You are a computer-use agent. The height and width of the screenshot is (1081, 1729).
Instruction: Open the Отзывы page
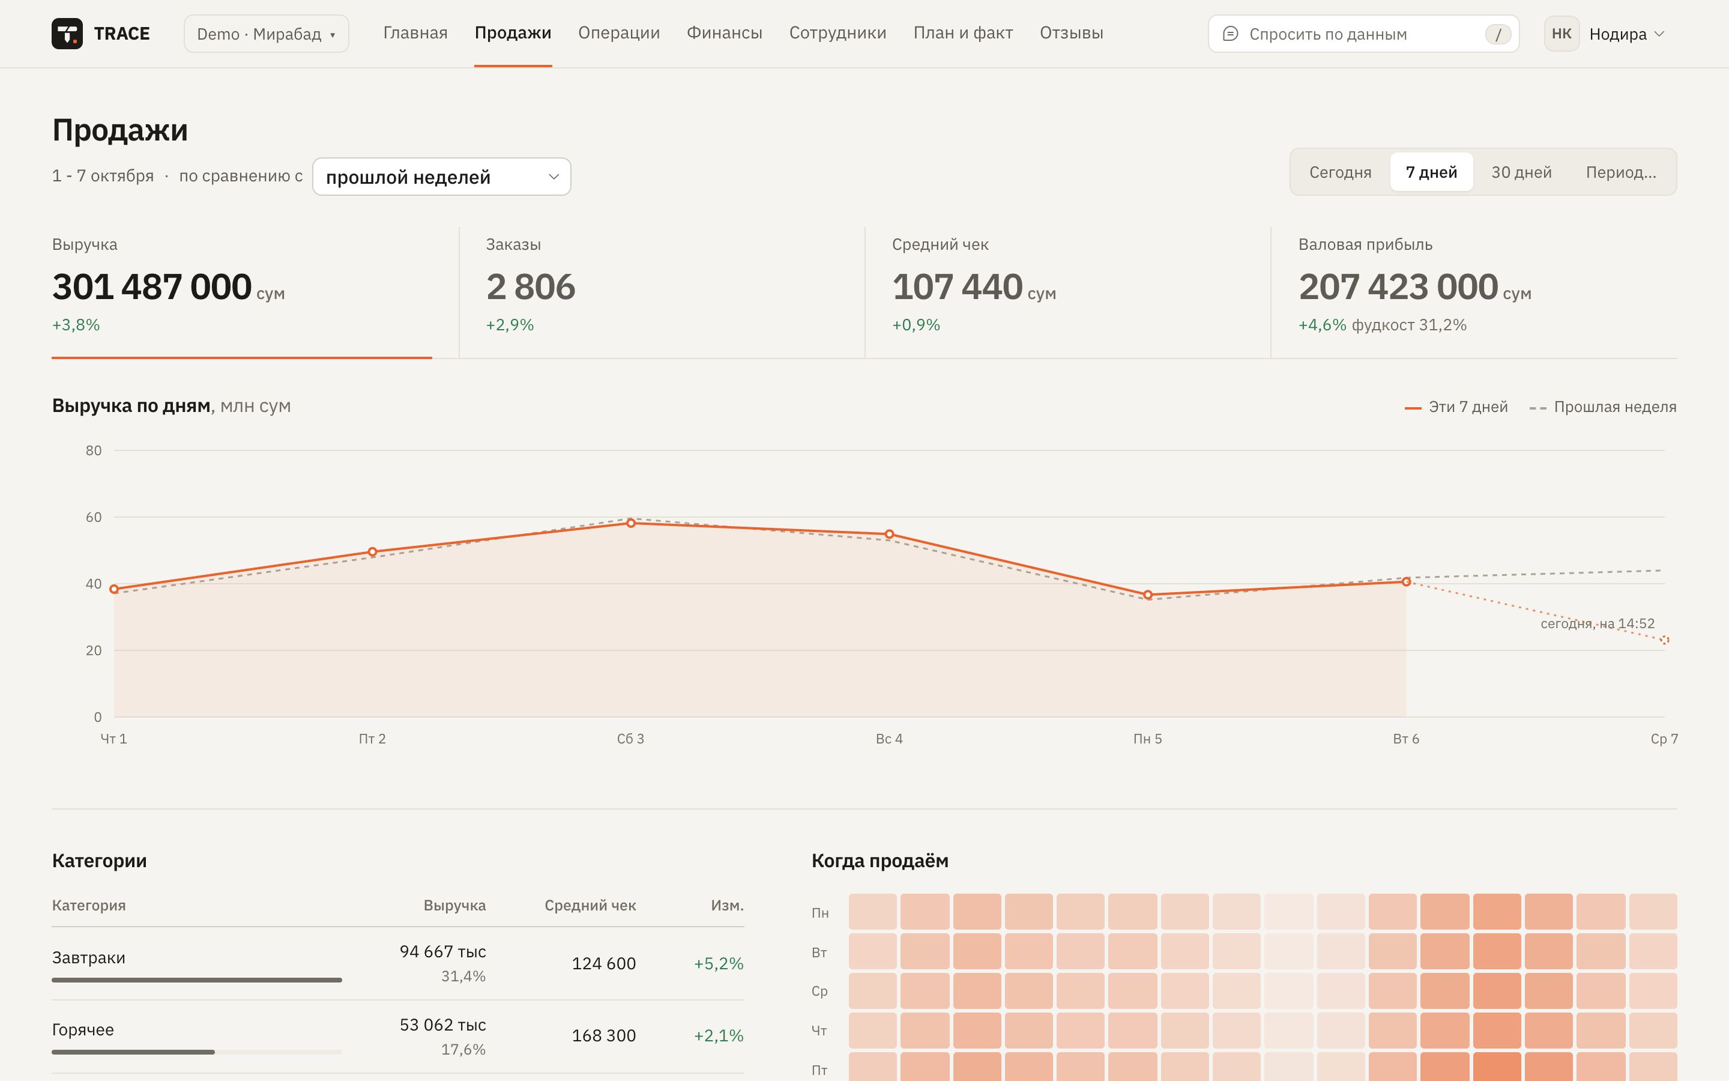tap(1071, 33)
